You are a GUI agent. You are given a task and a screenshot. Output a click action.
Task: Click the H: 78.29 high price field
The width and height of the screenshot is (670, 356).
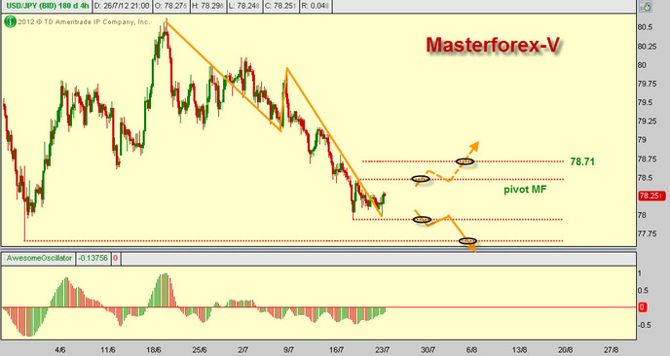coord(206,6)
